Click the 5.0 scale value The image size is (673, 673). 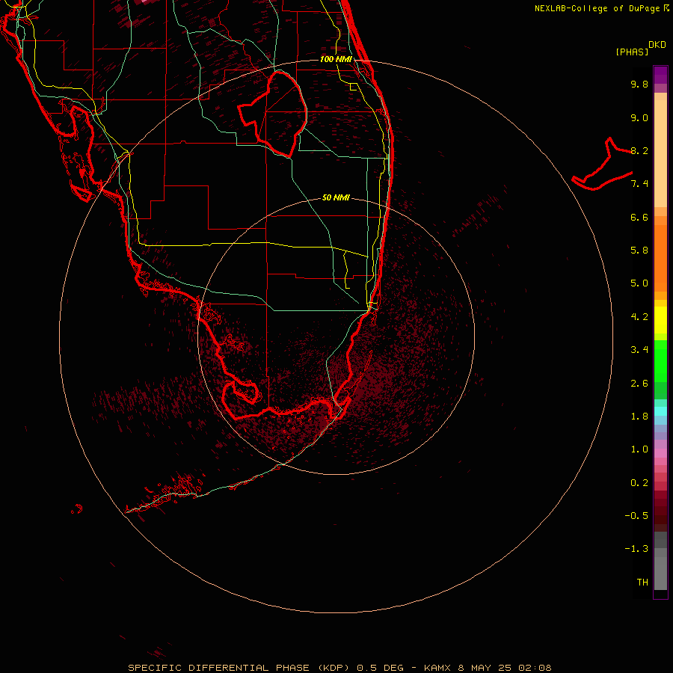[639, 283]
